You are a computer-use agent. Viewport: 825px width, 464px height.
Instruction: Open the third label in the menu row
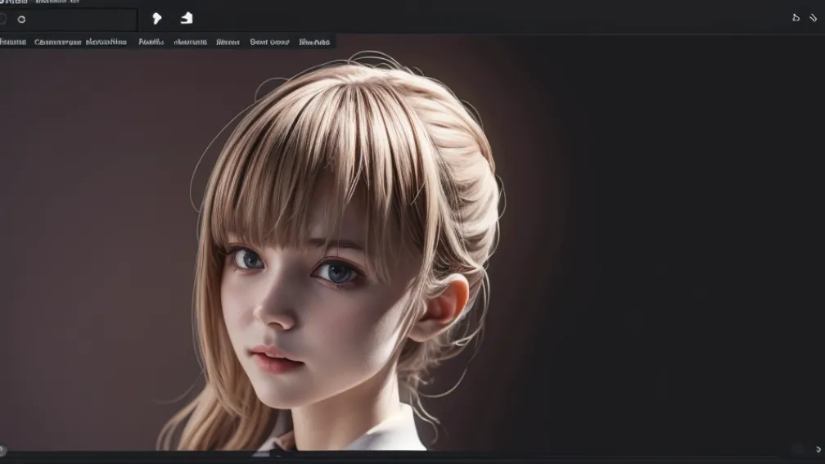coord(106,42)
